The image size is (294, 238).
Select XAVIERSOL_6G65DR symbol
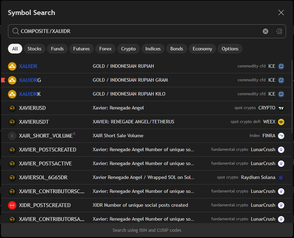(43, 178)
